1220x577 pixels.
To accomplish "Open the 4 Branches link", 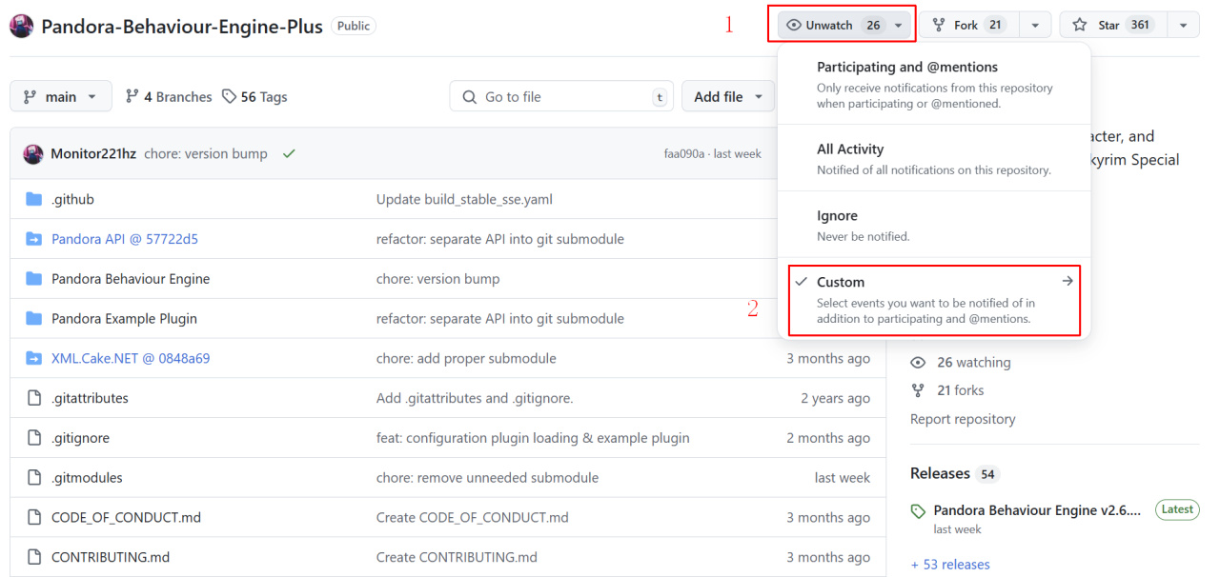I will click(169, 97).
